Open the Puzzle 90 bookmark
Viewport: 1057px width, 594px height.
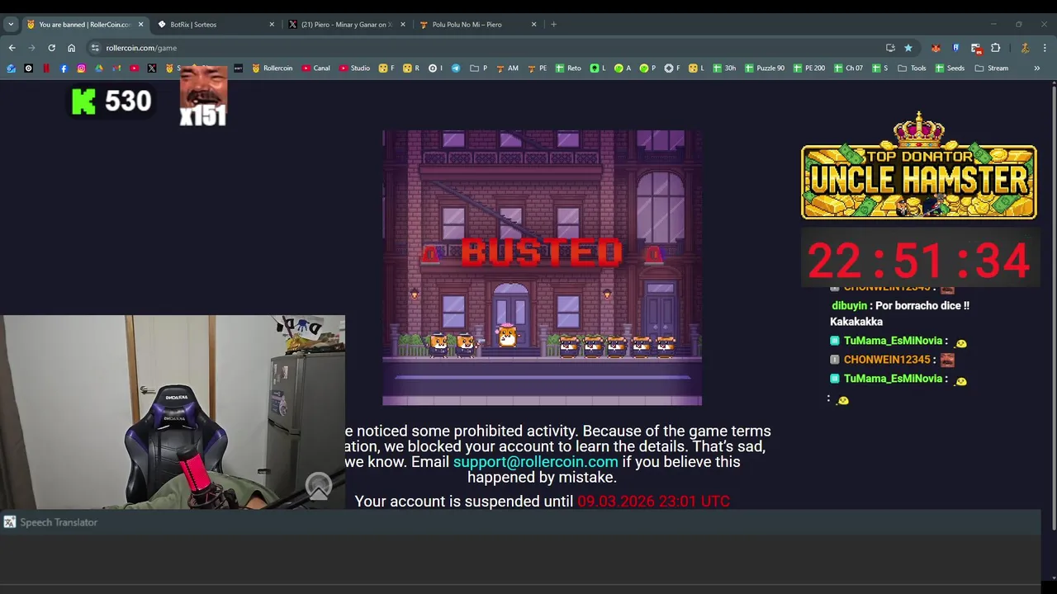[765, 68]
